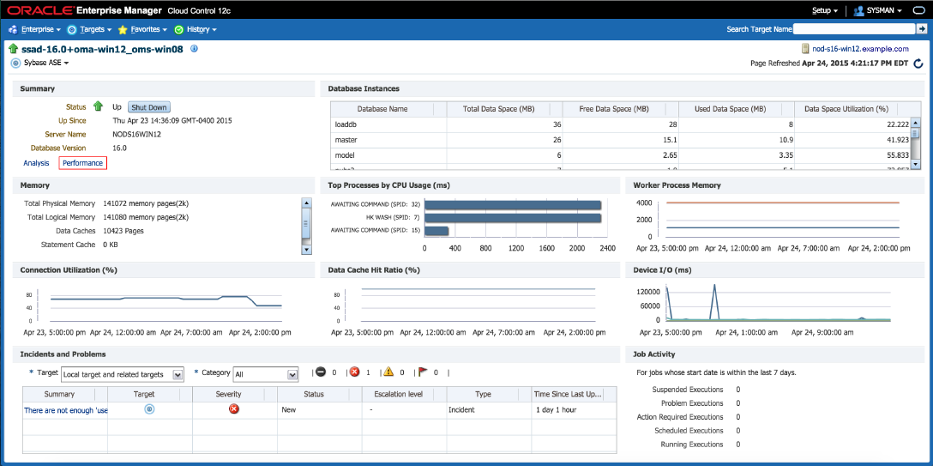Click the History clock icon
This screenshot has height=466, width=933.
click(178, 29)
